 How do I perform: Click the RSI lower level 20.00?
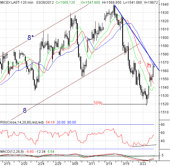(x=61, y=122)
